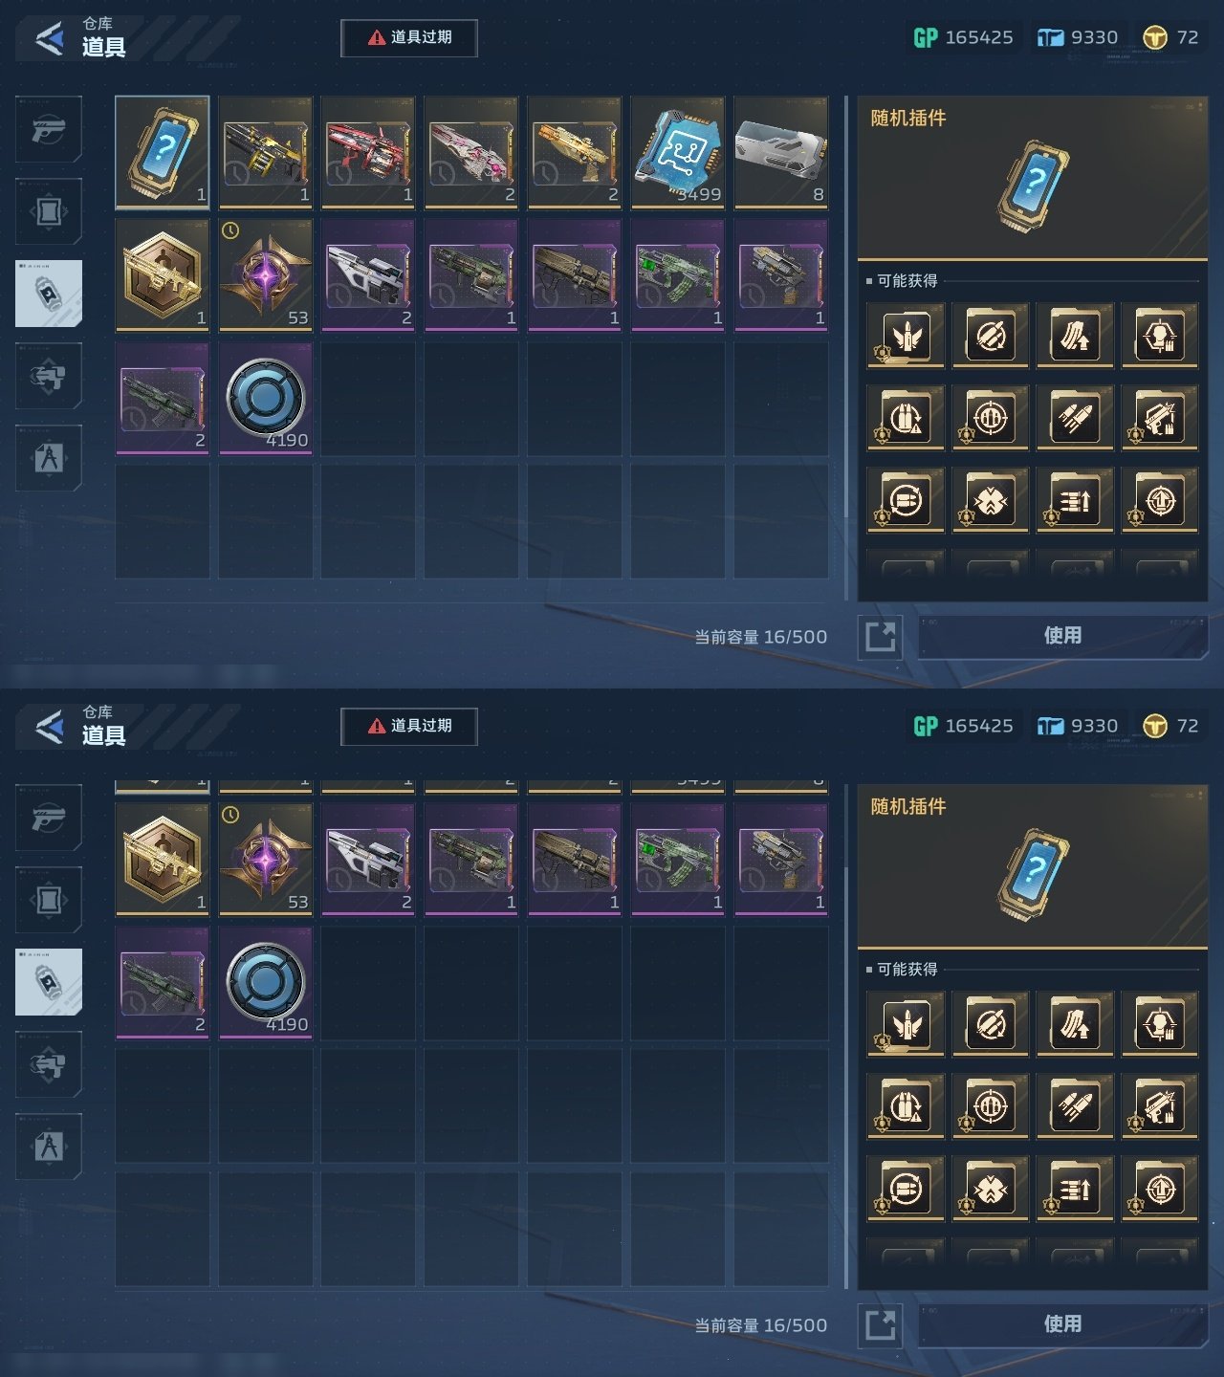
Task: Switch to the compass blueprint category in lower sidebar
Action: pos(49,1146)
